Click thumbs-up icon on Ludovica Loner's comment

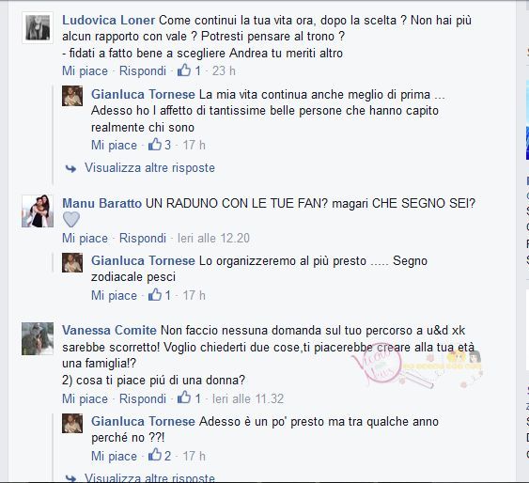(x=184, y=70)
